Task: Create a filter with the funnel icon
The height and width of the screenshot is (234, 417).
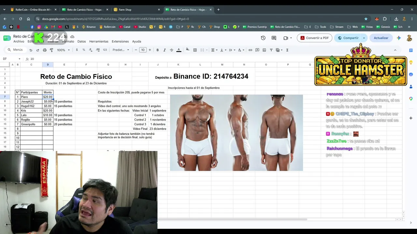Action: pyautogui.click(x=271, y=50)
